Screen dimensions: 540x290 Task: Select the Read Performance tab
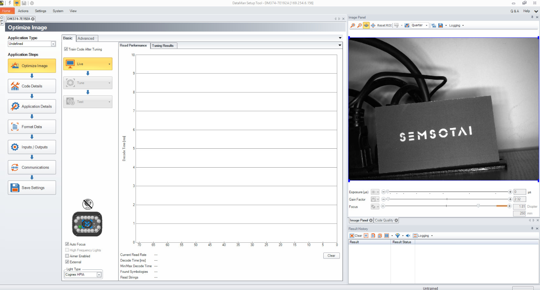click(133, 45)
